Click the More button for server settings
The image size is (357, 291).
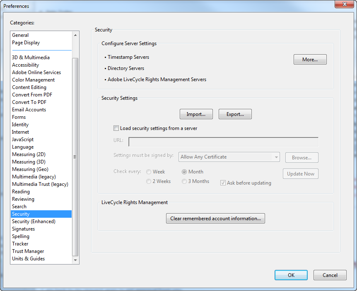click(310, 59)
